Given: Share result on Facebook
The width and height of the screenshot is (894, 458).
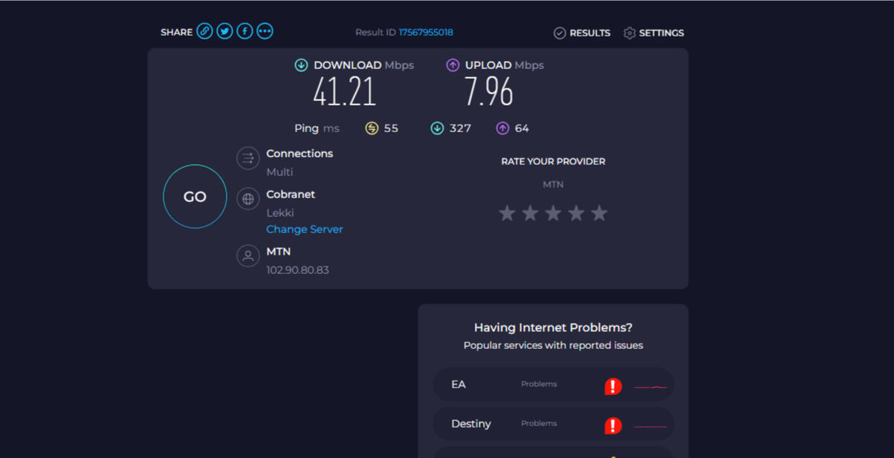Looking at the screenshot, I should pyautogui.click(x=244, y=31).
